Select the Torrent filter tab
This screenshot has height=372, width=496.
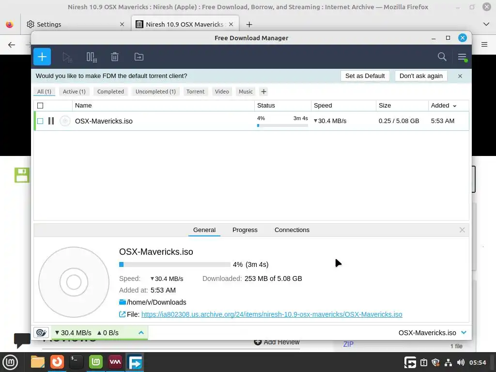196,92
